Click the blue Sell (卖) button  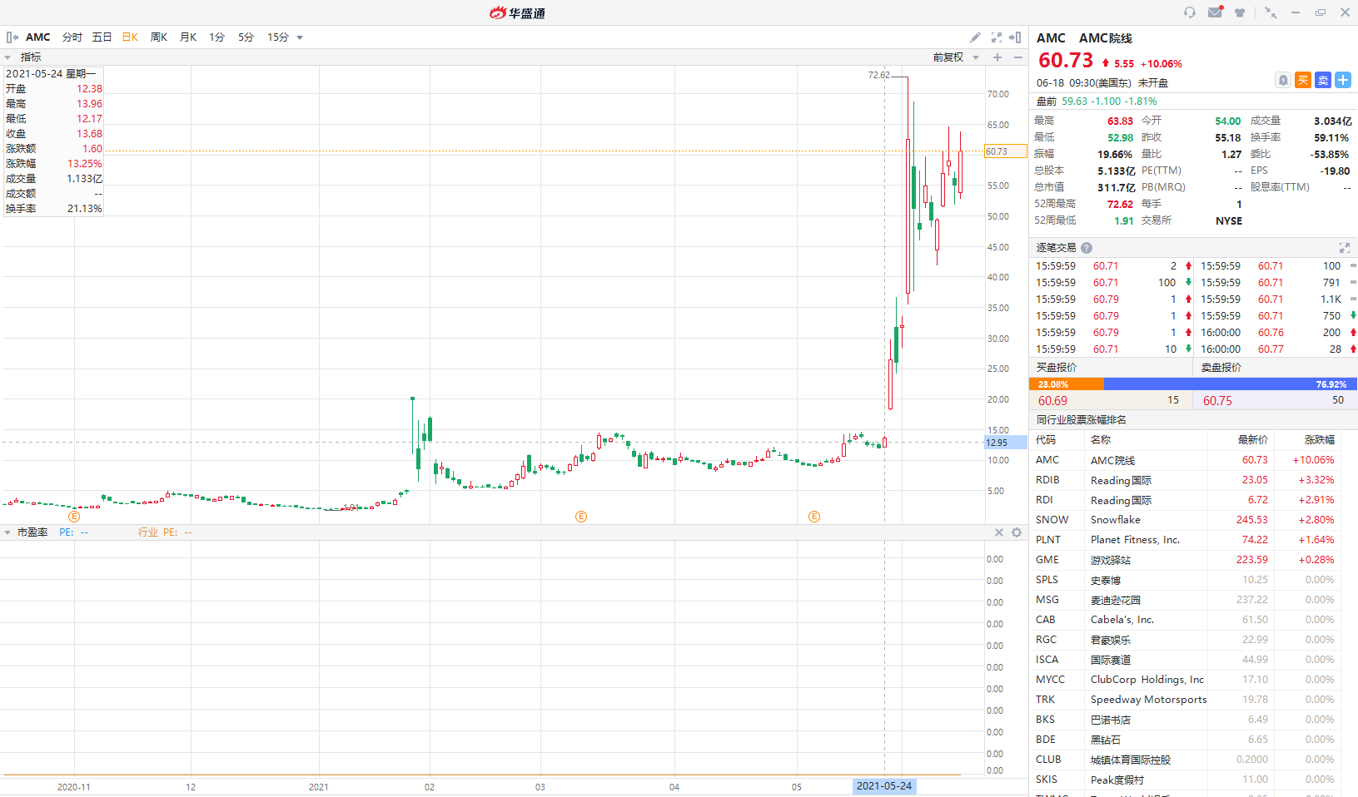point(1323,80)
